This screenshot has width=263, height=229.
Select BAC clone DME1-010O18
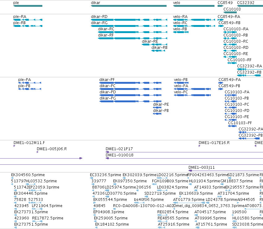coord(119,155)
